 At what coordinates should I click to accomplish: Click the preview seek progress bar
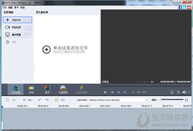[146, 86]
